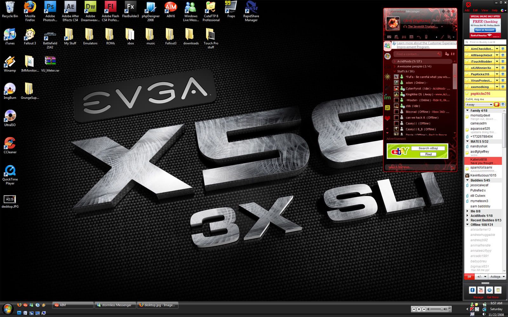The height and width of the screenshot is (317, 508).
Task: Launch Adobe After Effects CS4 shortcut
Action: click(70, 11)
